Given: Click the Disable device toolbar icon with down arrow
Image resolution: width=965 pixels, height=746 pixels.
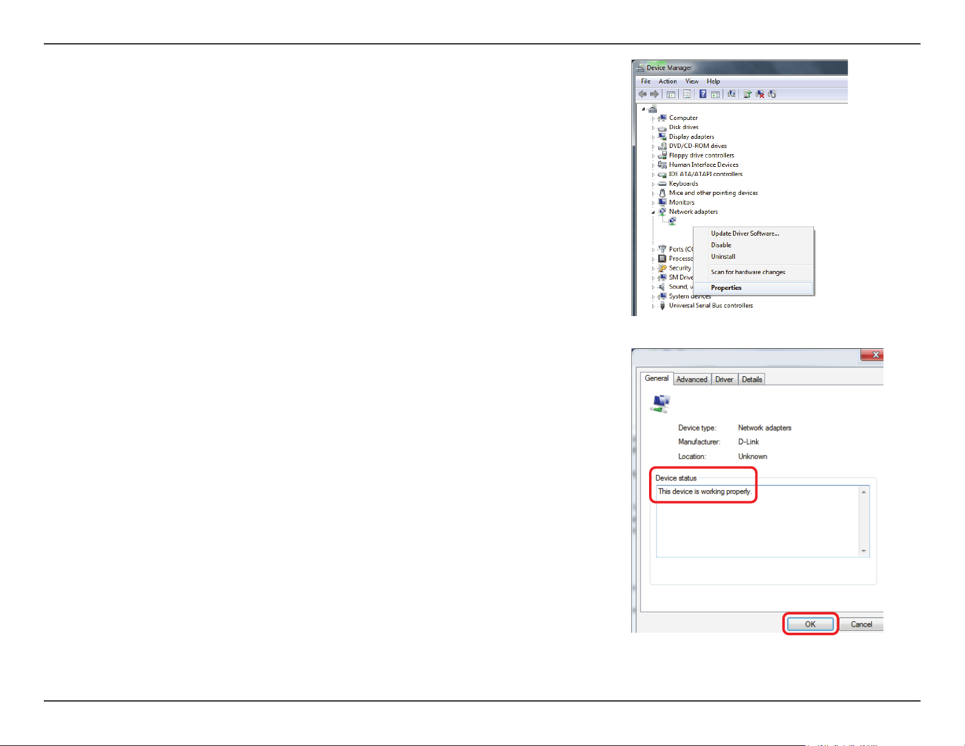Looking at the screenshot, I should click(772, 94).
